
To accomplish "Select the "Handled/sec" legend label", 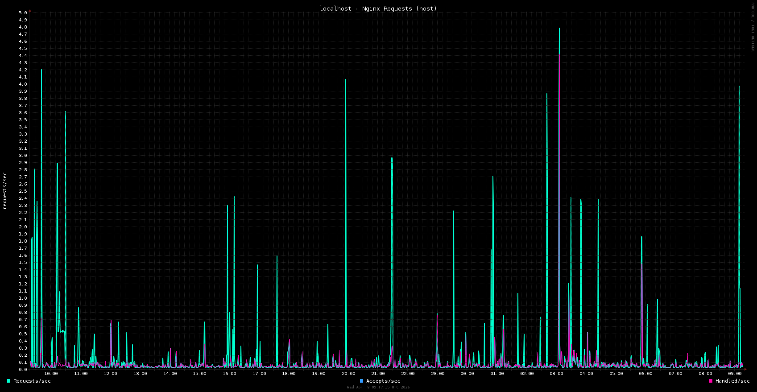I will tap(732, 381).
